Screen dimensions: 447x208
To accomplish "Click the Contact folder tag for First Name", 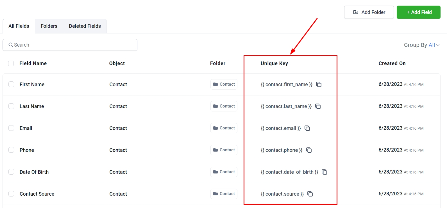I will click(x=224, y=84).
